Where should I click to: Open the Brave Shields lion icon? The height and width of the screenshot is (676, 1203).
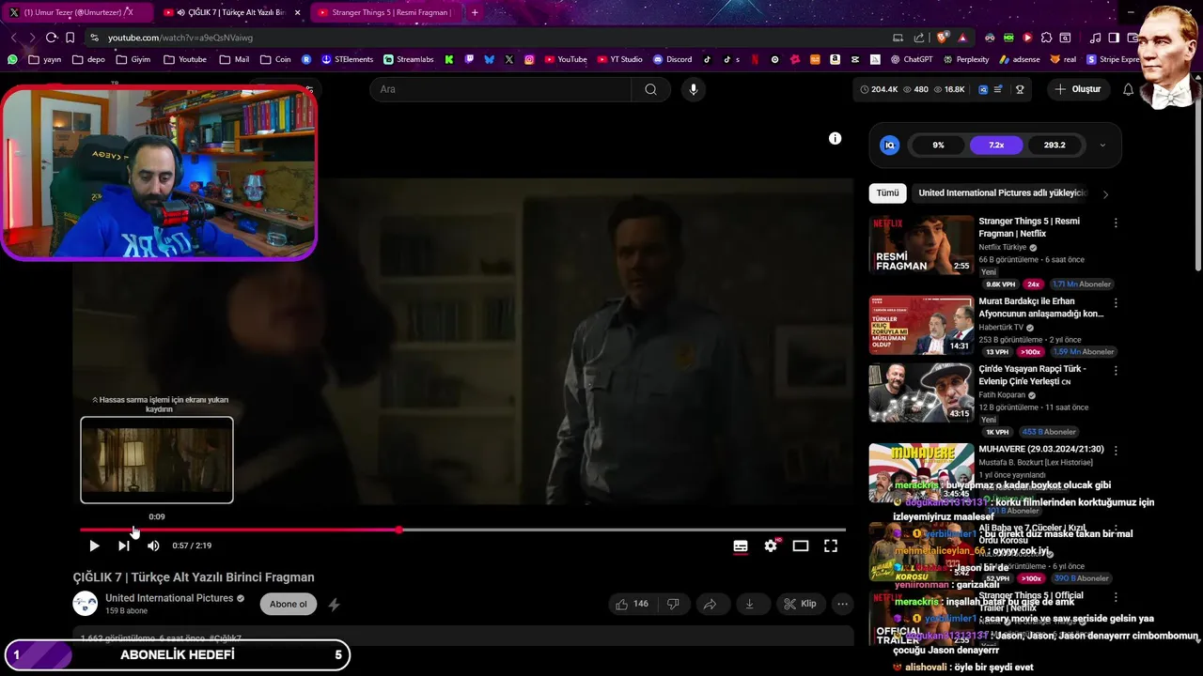coord(943,38)
